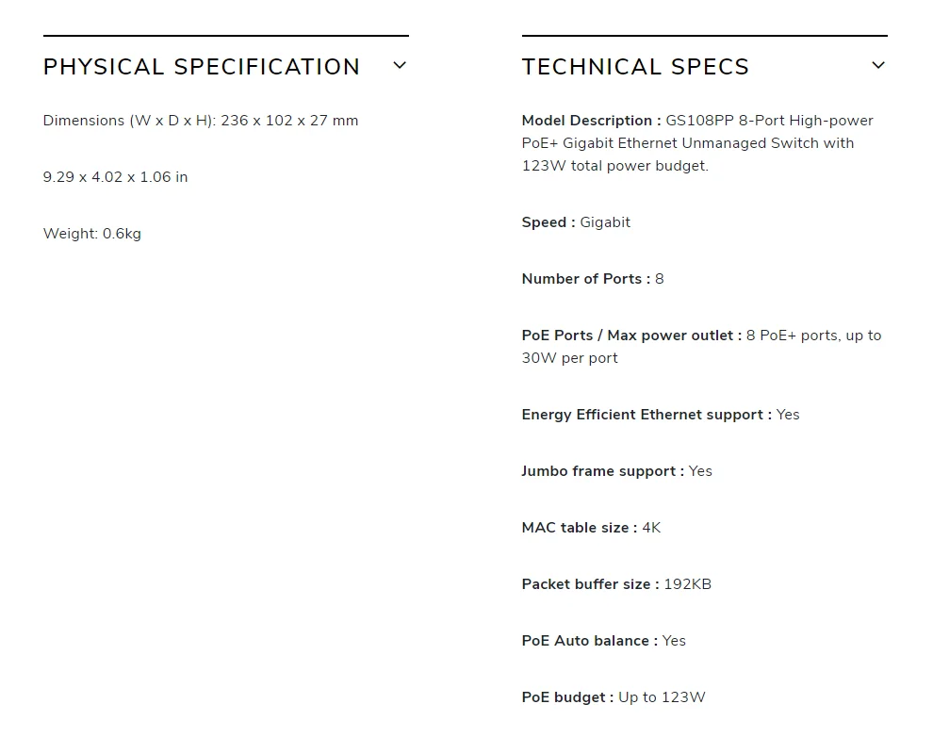933x737 pixels.
Task: Click the Physical Specification heading
Action: point(202,67)
